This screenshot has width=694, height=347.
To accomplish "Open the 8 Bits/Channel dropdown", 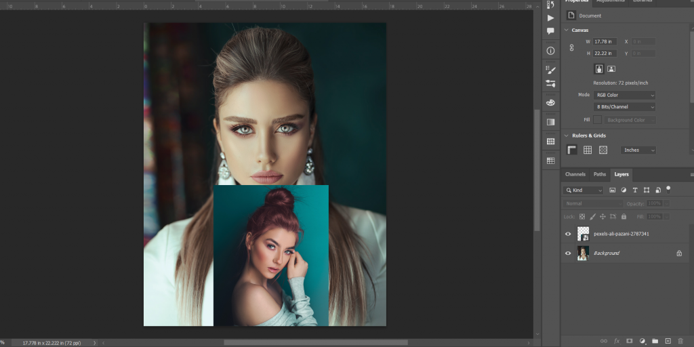I will tap(624, 107).
